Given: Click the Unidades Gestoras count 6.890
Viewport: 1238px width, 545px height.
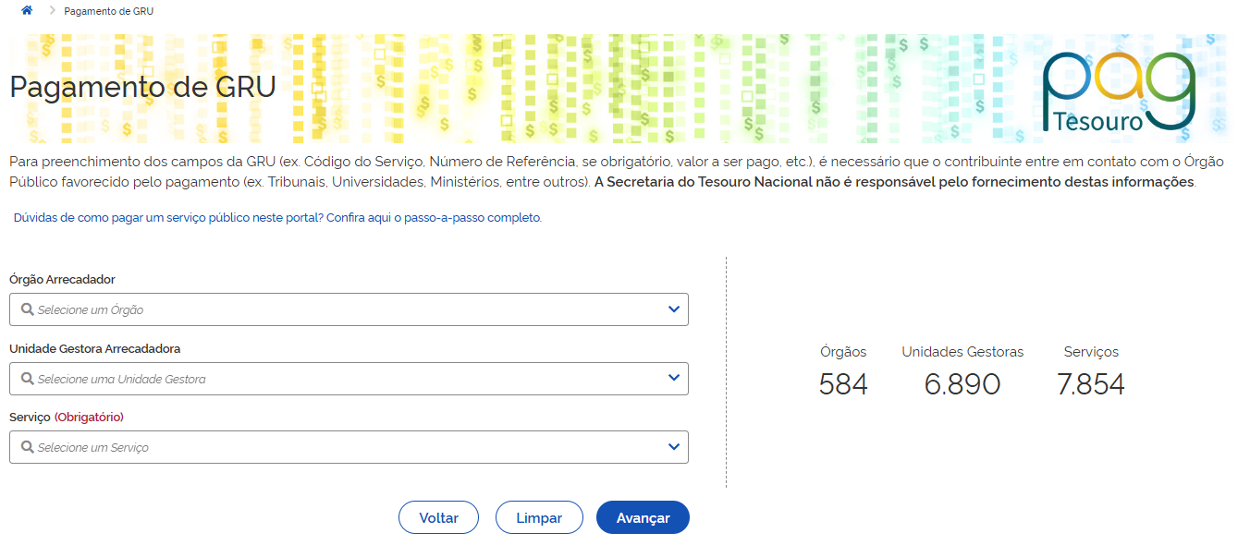Looking at the screenshot, I should tap(962, 384).
